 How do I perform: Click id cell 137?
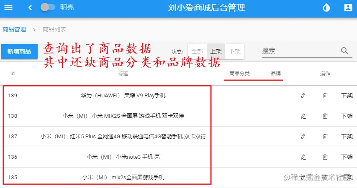coord(13,136)
